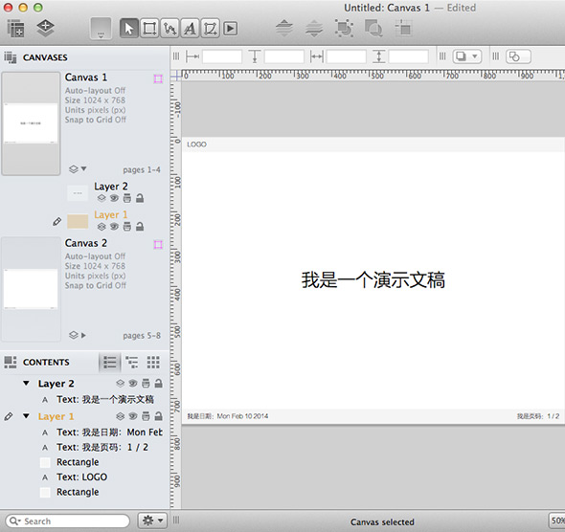Screen dimensions: 565x532
Task: Switch Contents to grid view
Action: point(153,362)
